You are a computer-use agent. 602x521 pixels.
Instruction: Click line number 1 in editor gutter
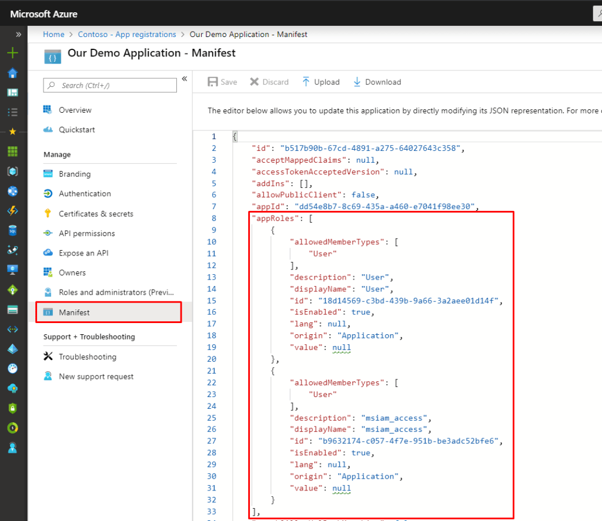214,137
